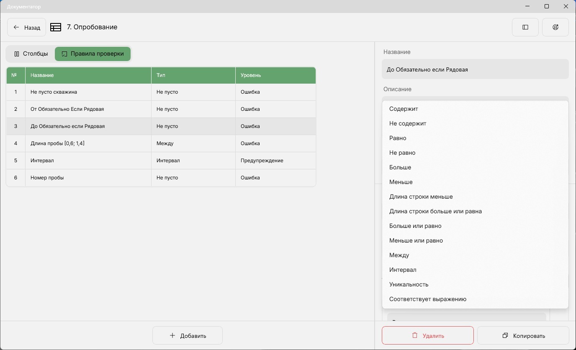Image resolution: width=576 pixels, height=350 pixels.
Task: Delete the rule with Удалить button
Action: [x=428, y=335]
